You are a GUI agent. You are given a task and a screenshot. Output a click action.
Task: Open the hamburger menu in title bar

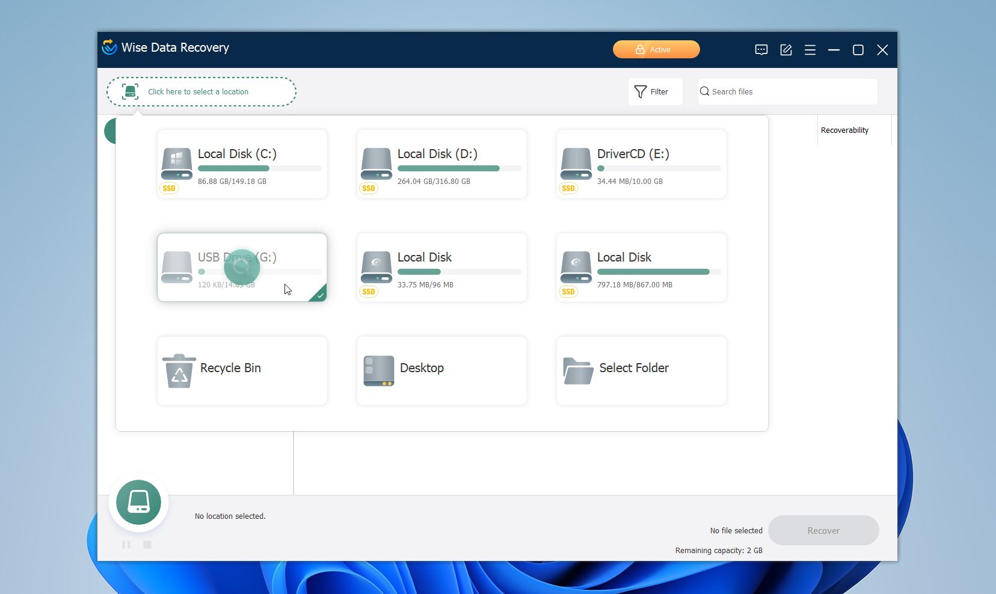[x=810, y=50]
